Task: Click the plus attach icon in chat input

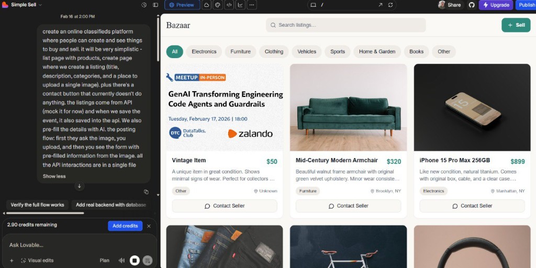Action: click(x=12, y=261)
